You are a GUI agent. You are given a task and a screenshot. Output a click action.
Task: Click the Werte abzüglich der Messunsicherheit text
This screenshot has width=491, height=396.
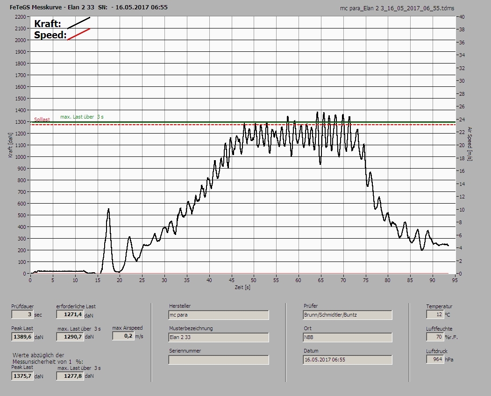(x=48, y=359)
